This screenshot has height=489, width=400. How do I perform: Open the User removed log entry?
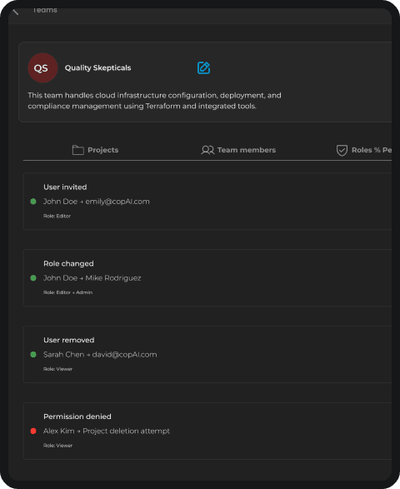tap(207, 354)
